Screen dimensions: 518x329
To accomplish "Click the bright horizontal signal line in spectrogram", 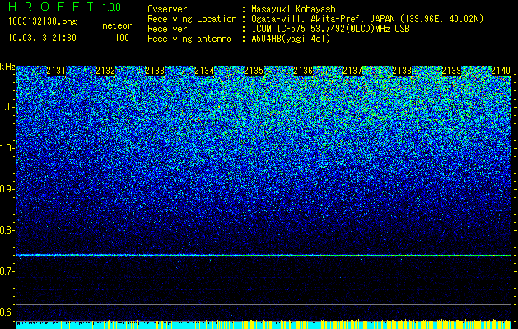I will 264,255.
